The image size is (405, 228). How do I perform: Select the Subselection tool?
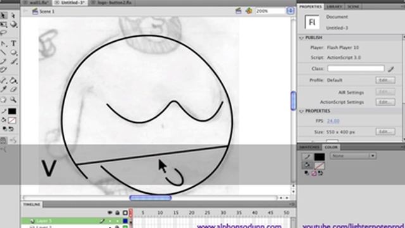tap(13, 15)
